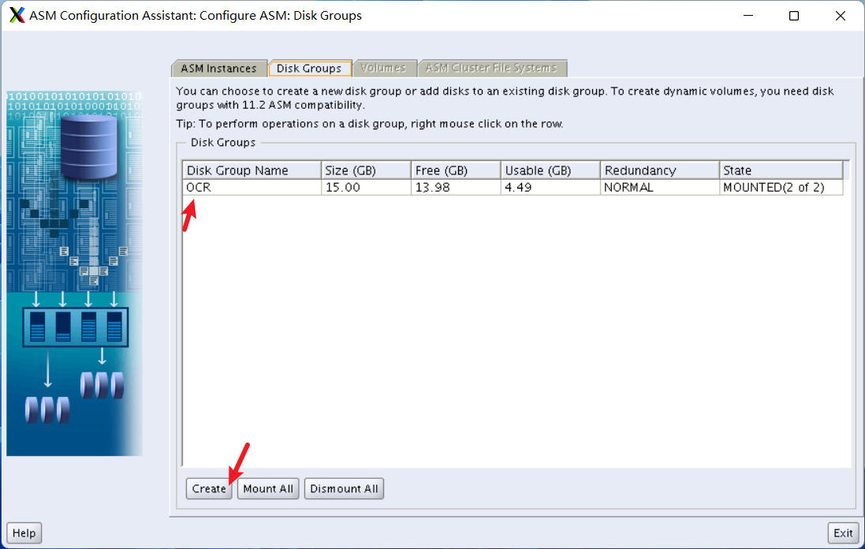Minimize the ASM Configuration Assistant window

748,16
